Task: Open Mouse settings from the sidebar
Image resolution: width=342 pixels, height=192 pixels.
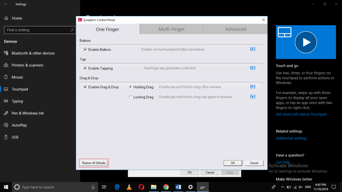Action: (x=21, y=77)
